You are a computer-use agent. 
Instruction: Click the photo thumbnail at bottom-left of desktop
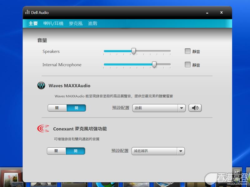11,178
